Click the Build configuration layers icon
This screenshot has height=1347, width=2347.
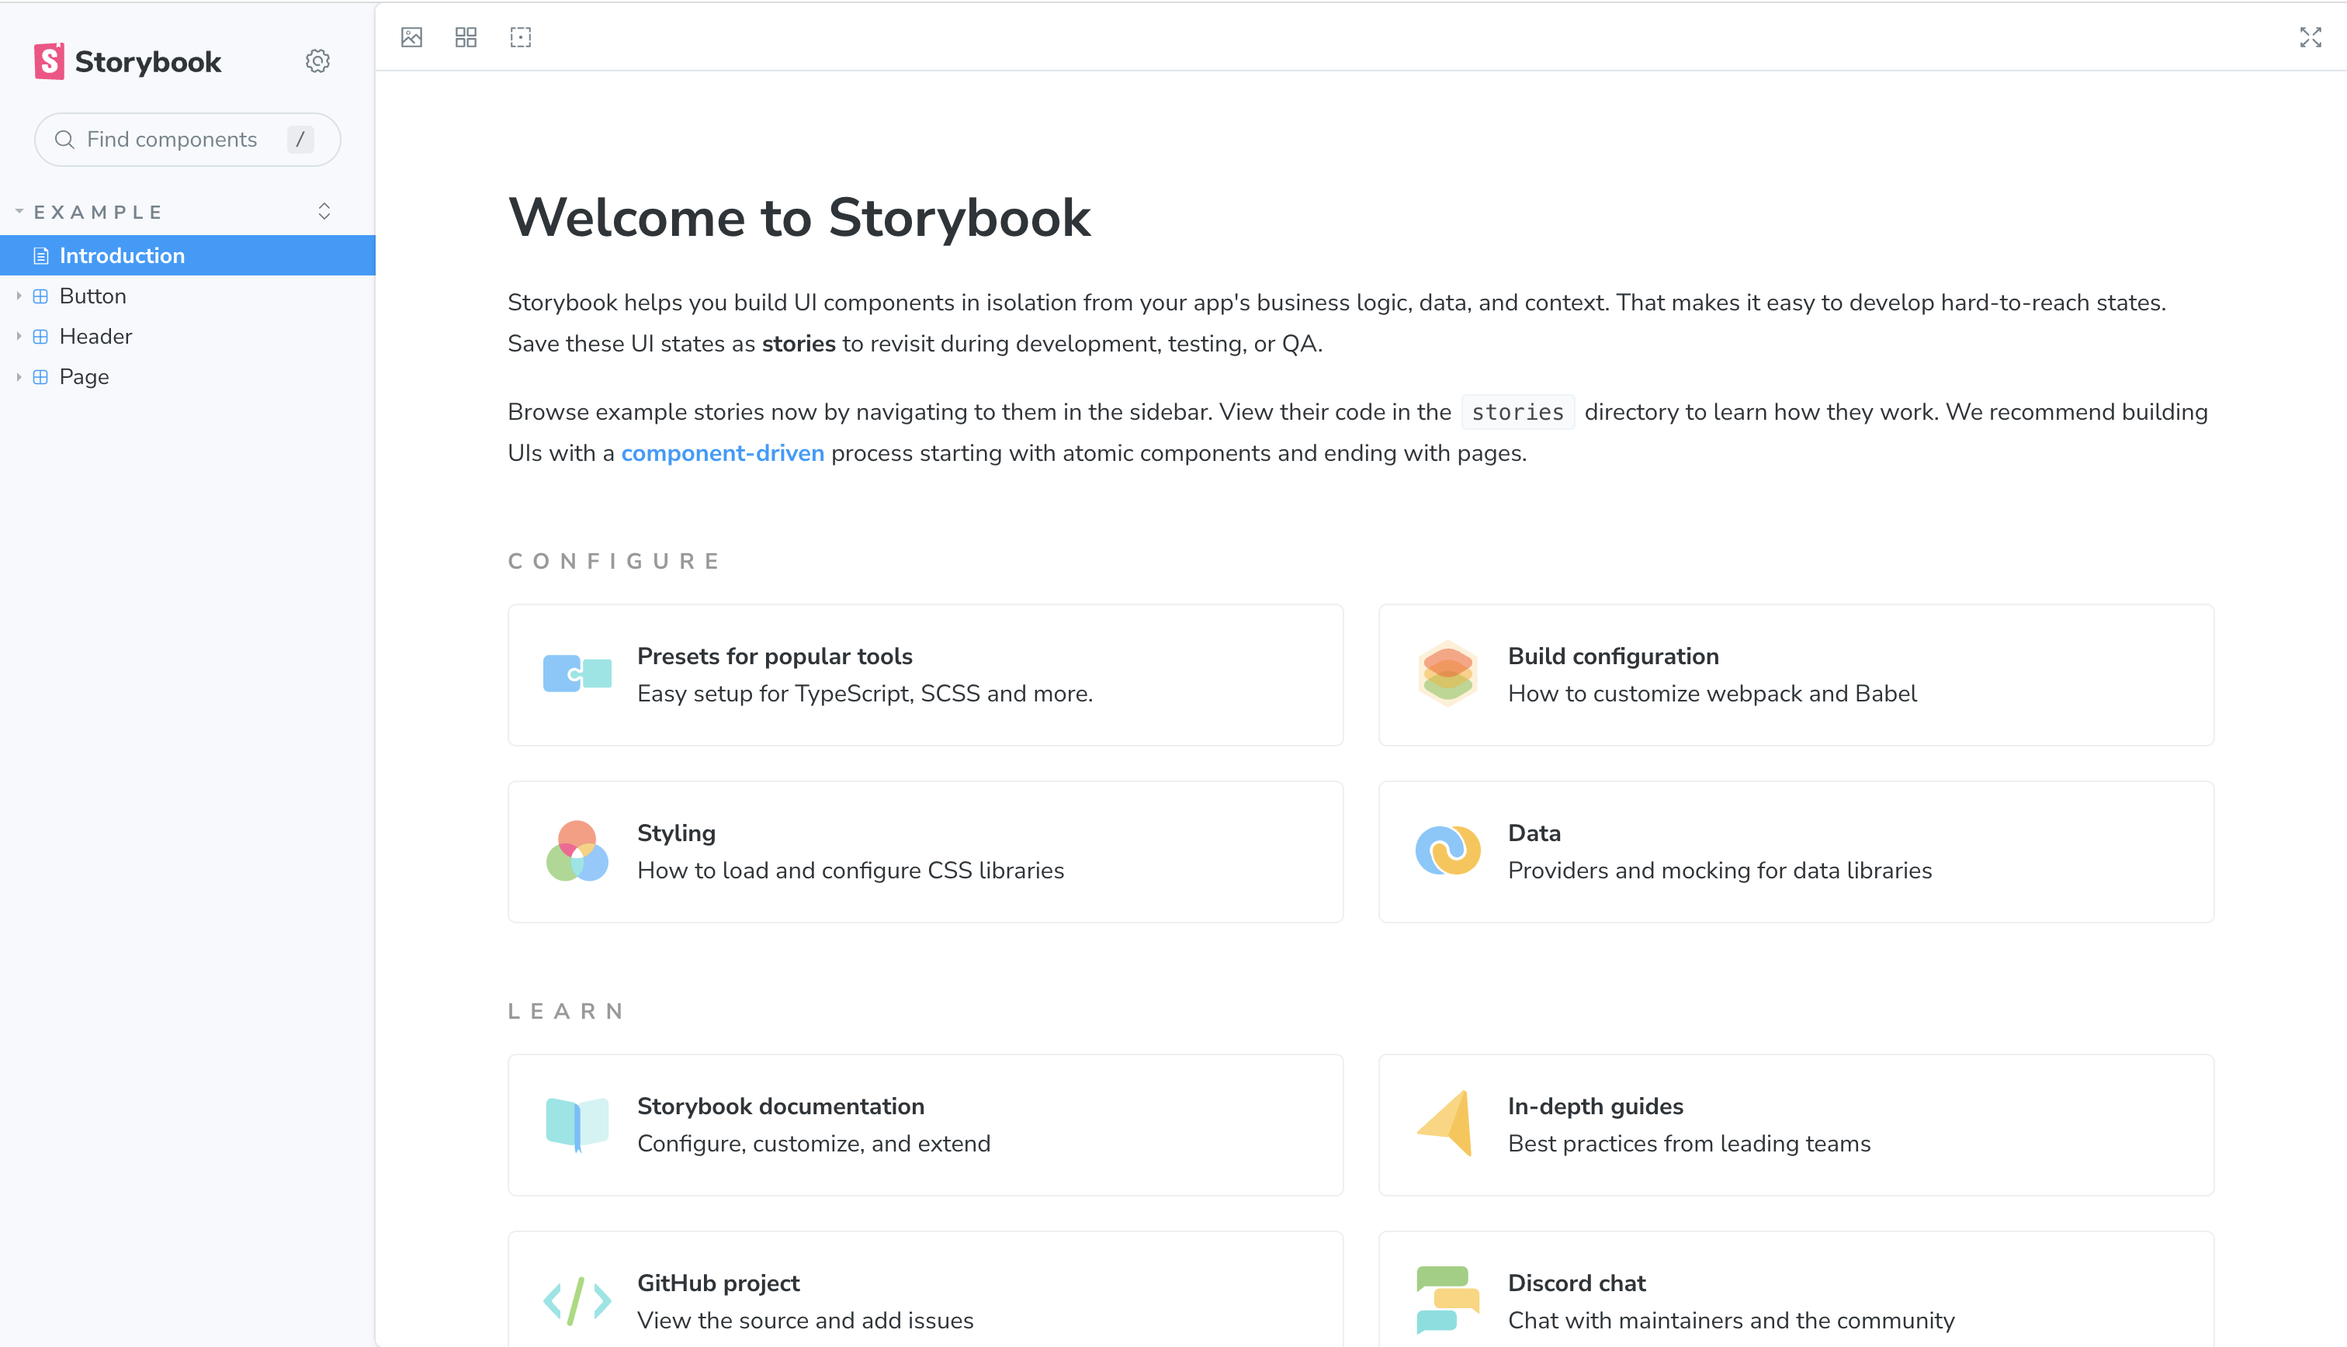pyautogui.click(x=1447, y=674)
